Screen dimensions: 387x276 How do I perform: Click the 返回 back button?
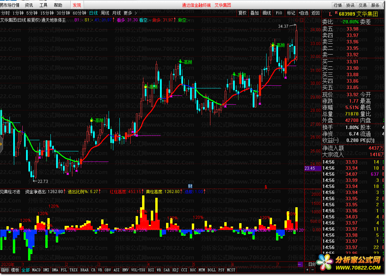(315, 13)
